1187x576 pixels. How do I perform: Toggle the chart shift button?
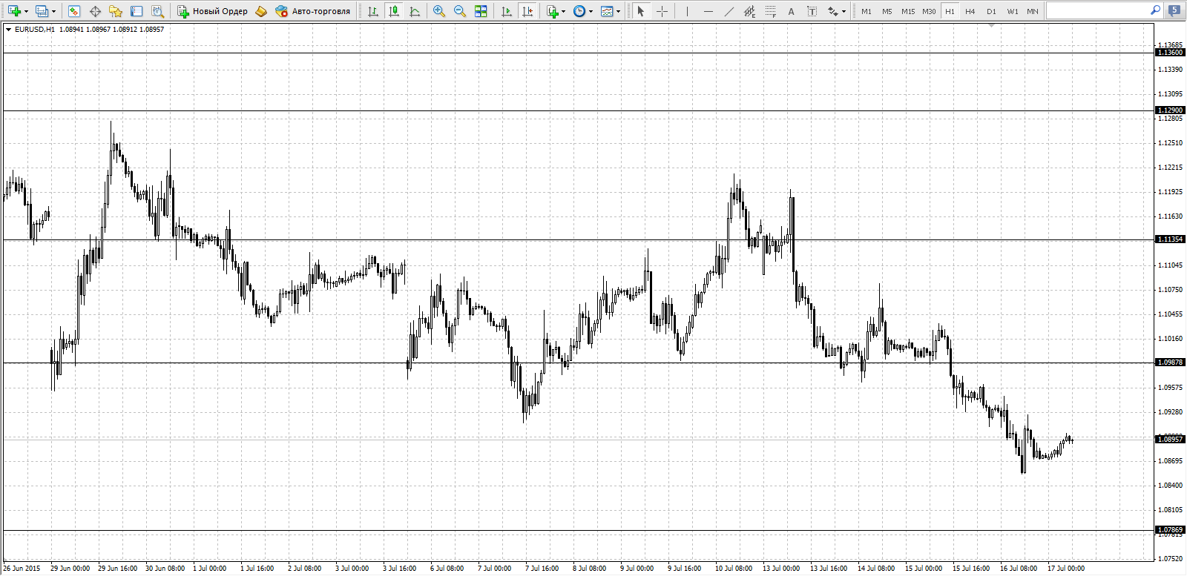coord(527,11)
